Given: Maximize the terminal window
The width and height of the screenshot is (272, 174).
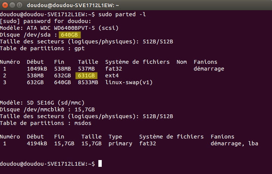Looking at the screenshot, I should tap(19, 5).
